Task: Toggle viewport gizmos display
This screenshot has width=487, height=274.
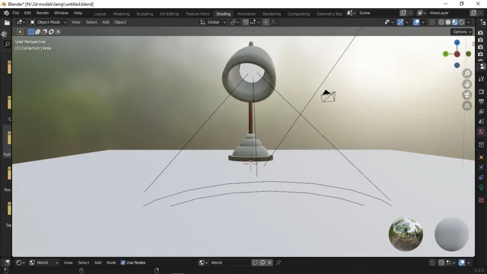Action: (x=400, y=22)
